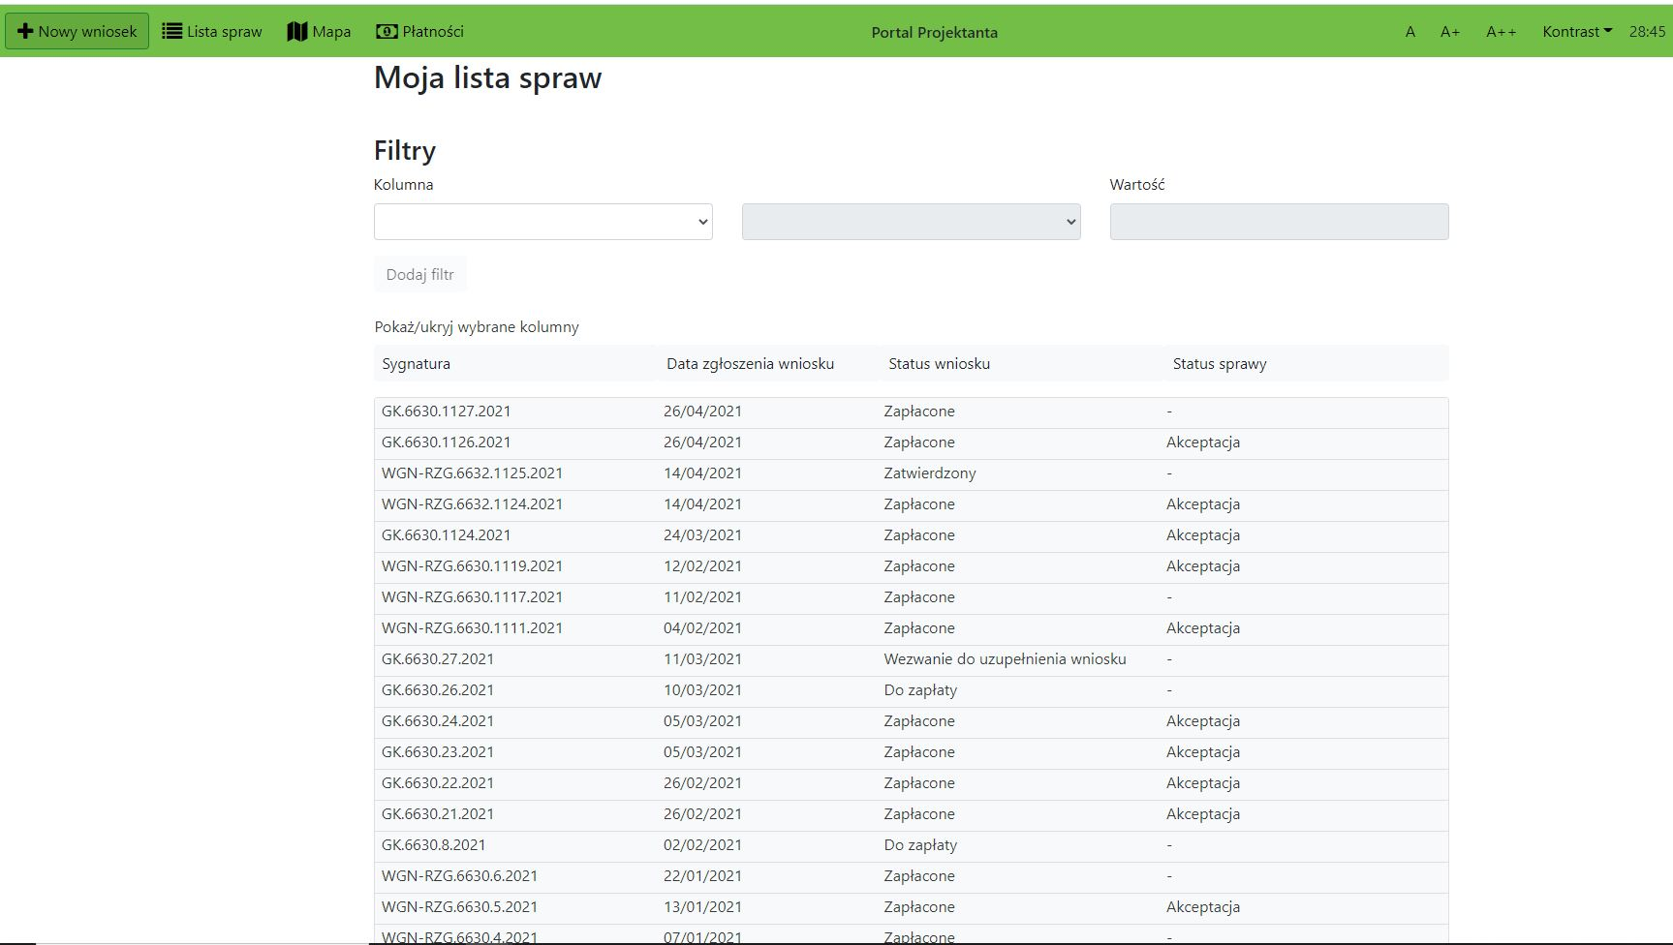Select largest font size A++

click(1501, 32)
